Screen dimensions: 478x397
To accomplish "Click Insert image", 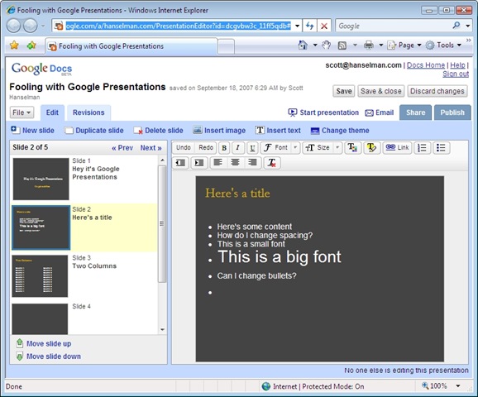I will (219, 131).
